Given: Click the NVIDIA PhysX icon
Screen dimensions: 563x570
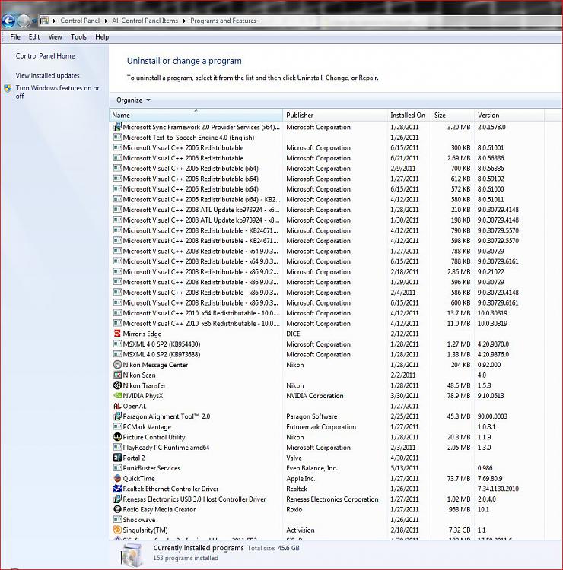Looking at the screenshot, I should [117, 395].
